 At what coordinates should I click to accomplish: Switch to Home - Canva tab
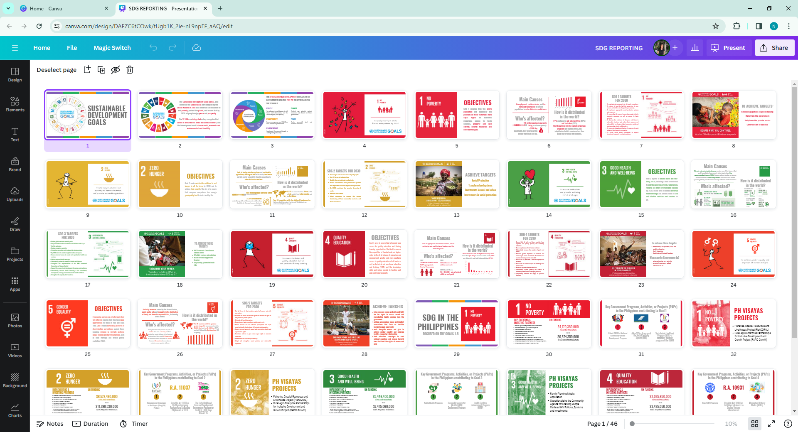[x=64, y=8]
